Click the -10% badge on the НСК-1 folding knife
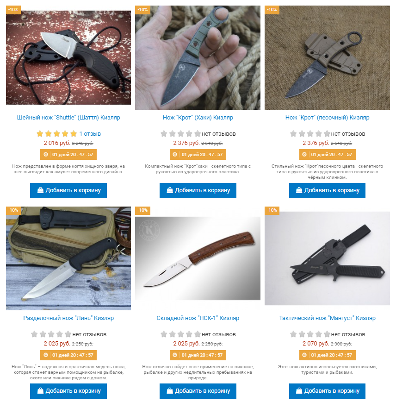 (x=142, y=210)
